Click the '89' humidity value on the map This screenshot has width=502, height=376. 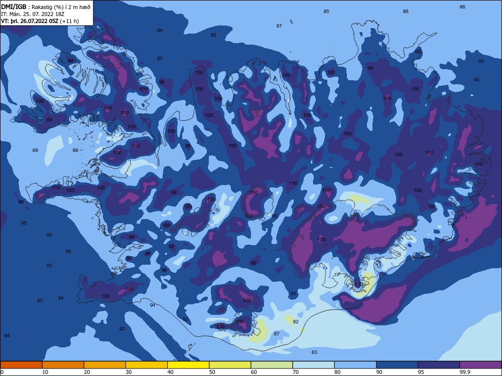click(x=35, y=150)
